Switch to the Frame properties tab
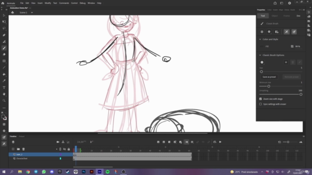The width and height of the screenshot is (312, 175). [x=287, y=16]
